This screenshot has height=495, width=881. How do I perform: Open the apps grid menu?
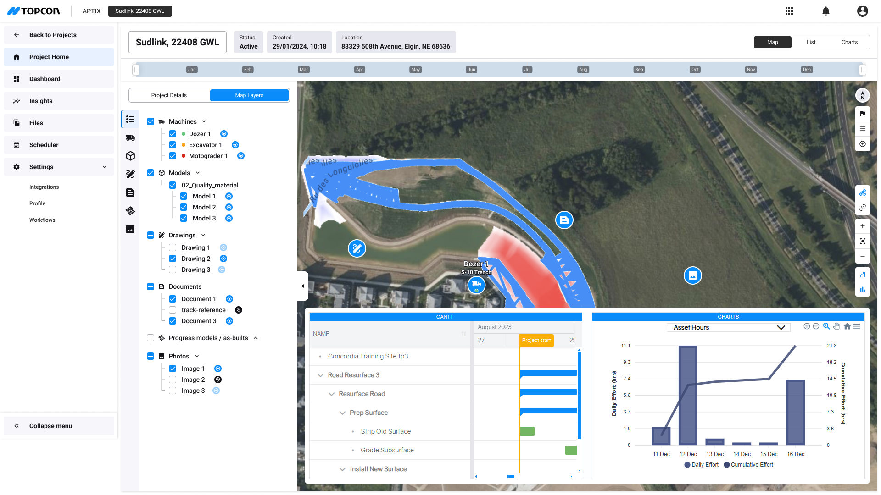[789, 11]
